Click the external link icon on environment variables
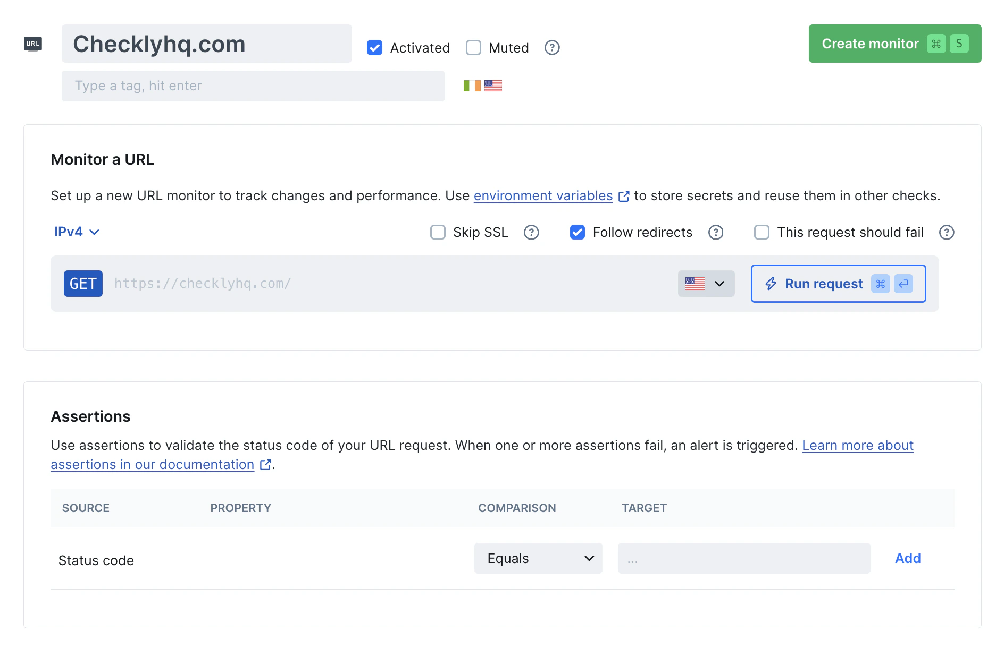Image resolution: width=1004 pixels, height=648 pixels. pos(623,196)
